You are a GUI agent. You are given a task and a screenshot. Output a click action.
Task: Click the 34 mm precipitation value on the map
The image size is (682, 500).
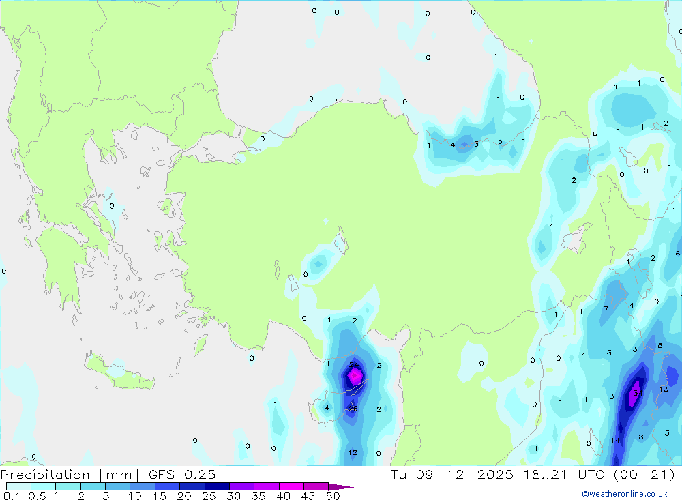coord(638,393)
